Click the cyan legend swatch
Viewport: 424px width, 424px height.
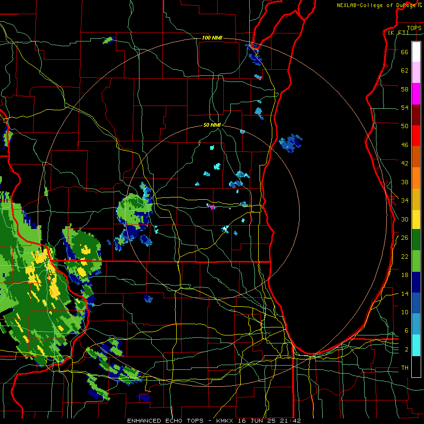416,345
